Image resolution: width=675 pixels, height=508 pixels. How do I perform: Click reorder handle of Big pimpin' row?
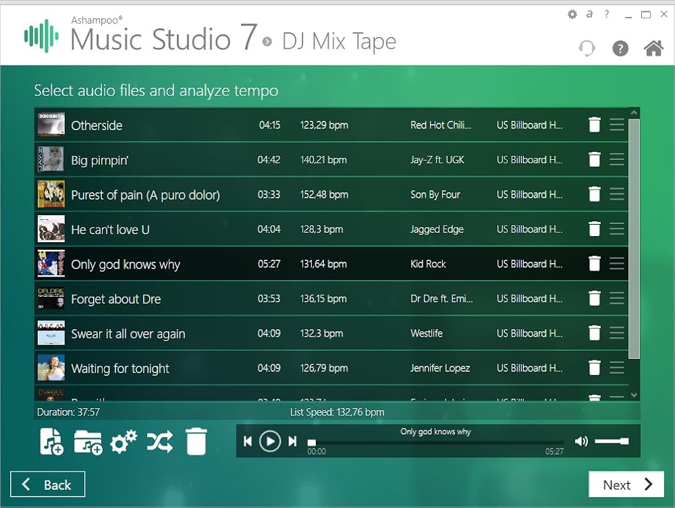(616, 160)
